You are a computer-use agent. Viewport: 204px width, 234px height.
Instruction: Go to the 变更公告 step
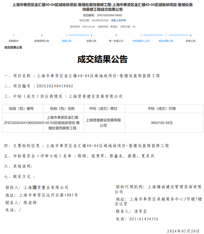click(x=91, y=41)
